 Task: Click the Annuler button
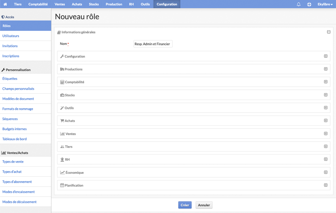click(x=204, y=205)
